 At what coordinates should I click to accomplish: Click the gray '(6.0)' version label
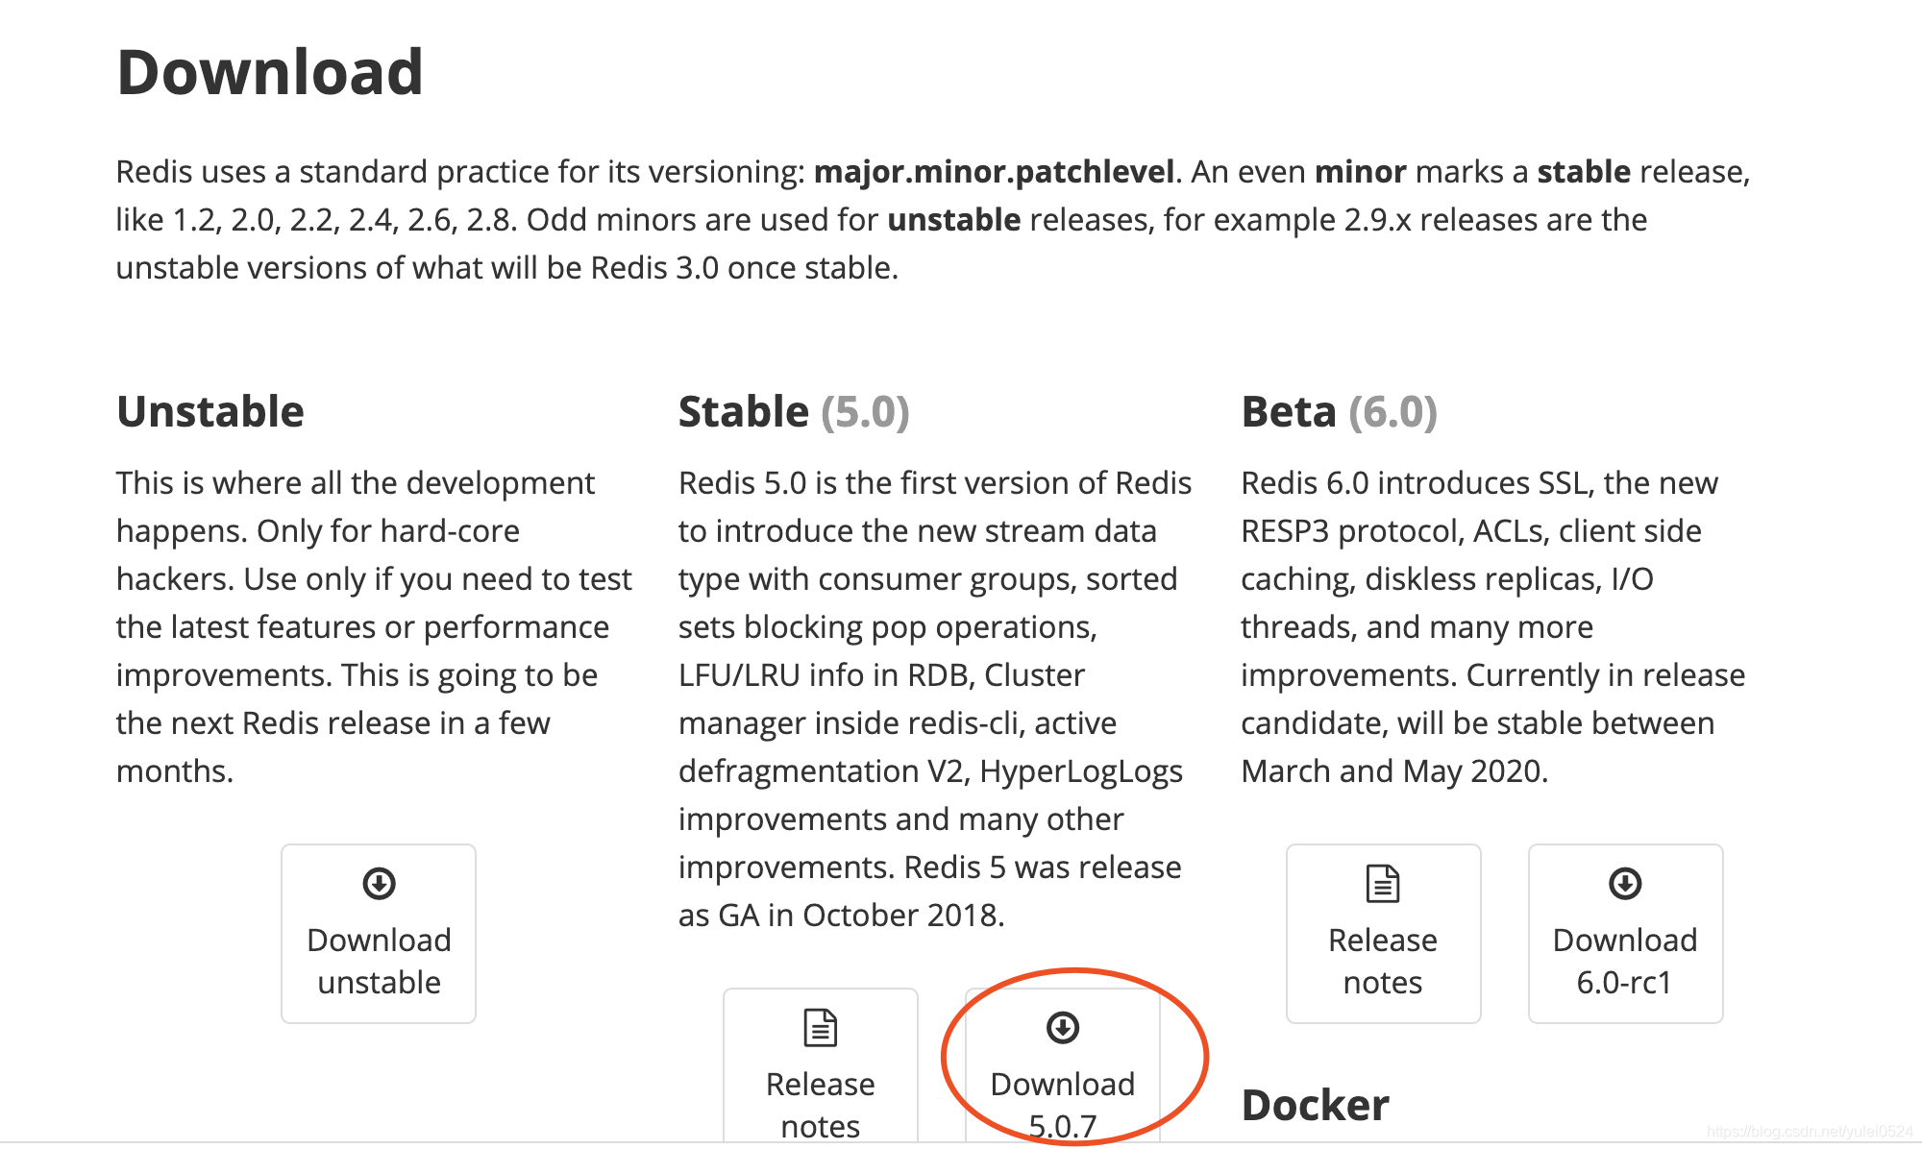(1392, 412)
